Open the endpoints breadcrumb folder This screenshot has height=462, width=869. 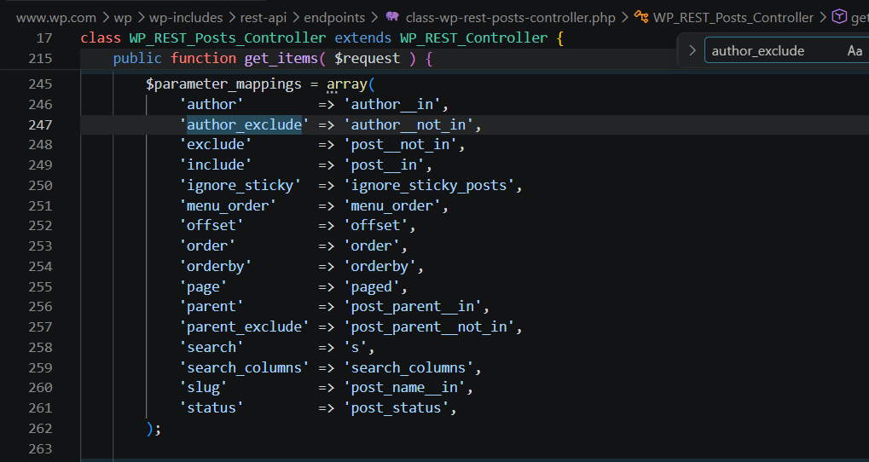[335, 18]
